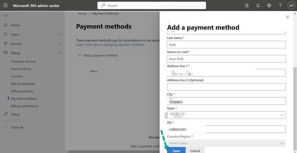The width and height of the screenshot is (297, 153).
Task: Open Home in left navigation
Action: click(15, 25)
